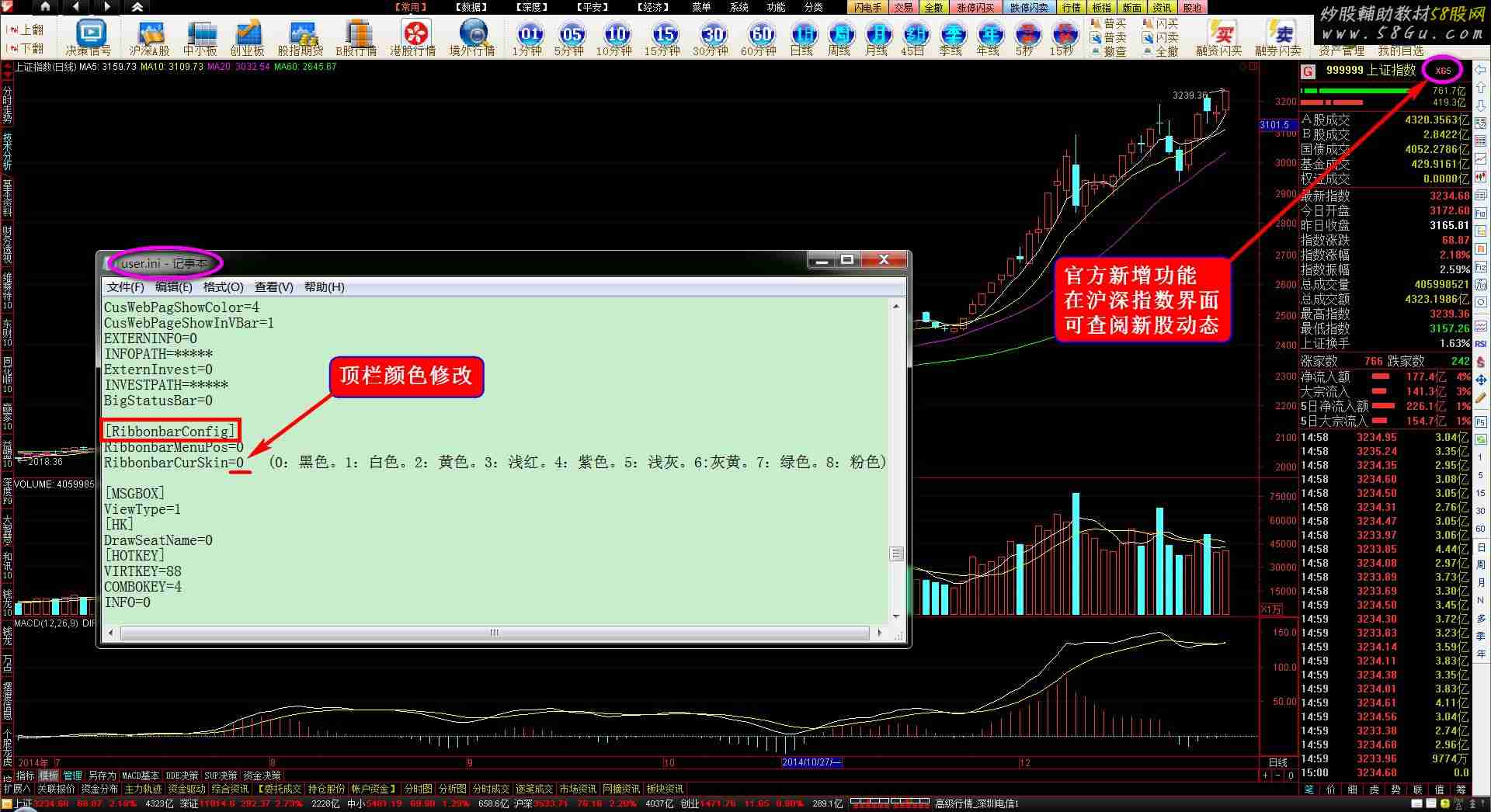
Task: Select 资金决策 indicator template
Action: (x=262, y=776)
